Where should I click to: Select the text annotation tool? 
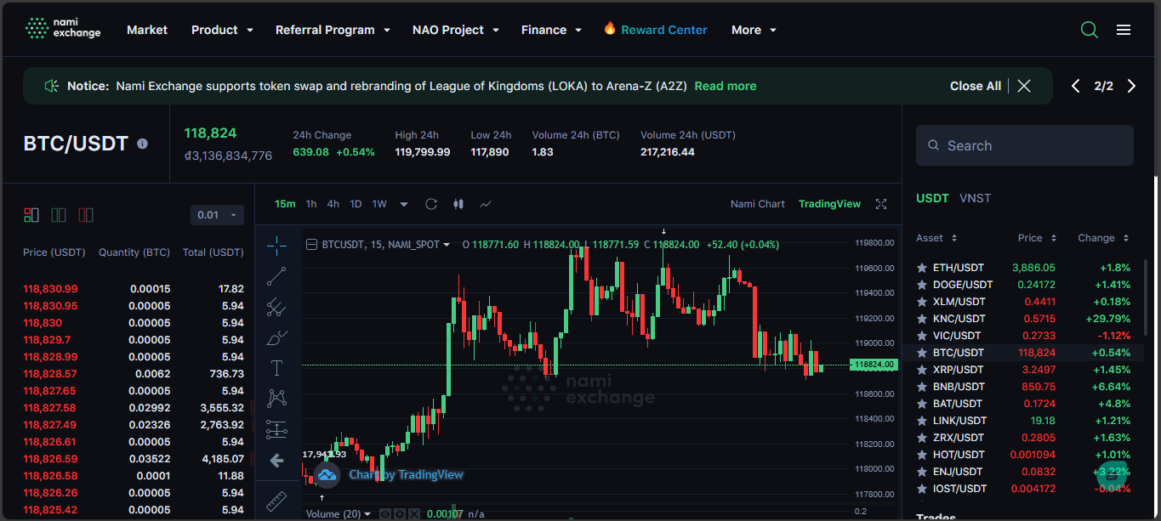[276, 368]
